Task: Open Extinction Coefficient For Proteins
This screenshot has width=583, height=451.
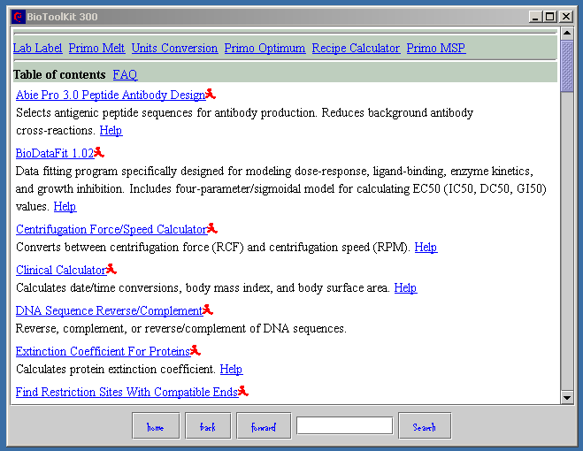Action: tap(103, 351)
